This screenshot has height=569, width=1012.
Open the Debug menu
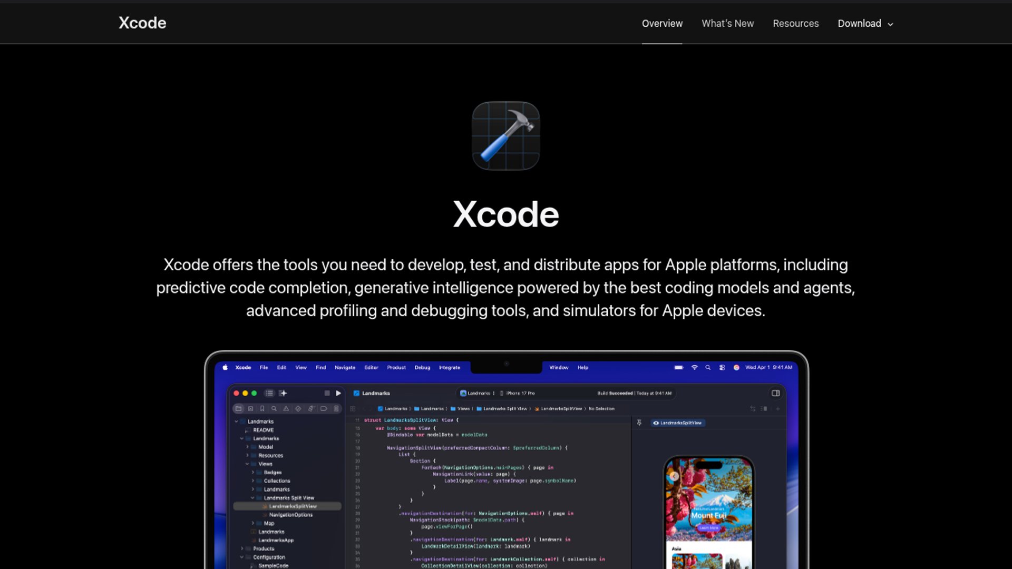[x=422, y=367]
